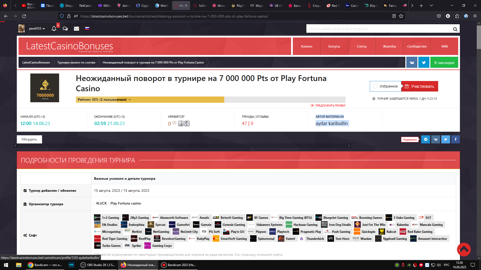Share via Telegram icon

tap(425, 139)
